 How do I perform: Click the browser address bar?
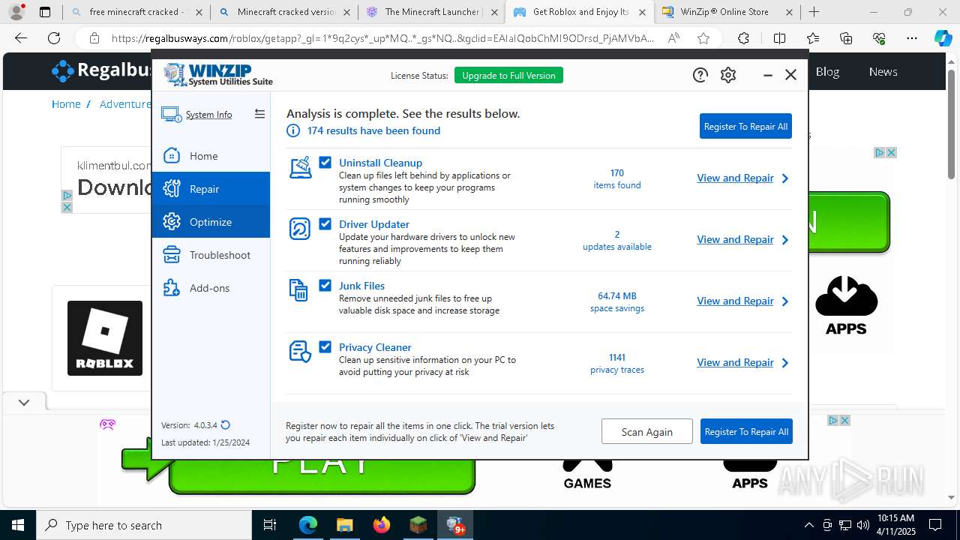(382, 38)
